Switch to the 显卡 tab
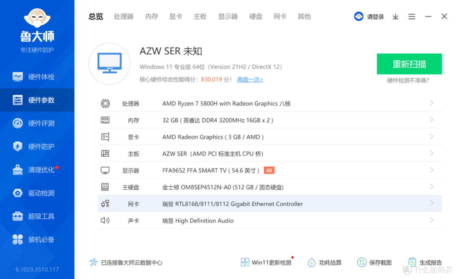456x279 pixels. pyautogui.click(x=176, y=16)
